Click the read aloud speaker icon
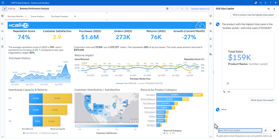 pos(229,92)
